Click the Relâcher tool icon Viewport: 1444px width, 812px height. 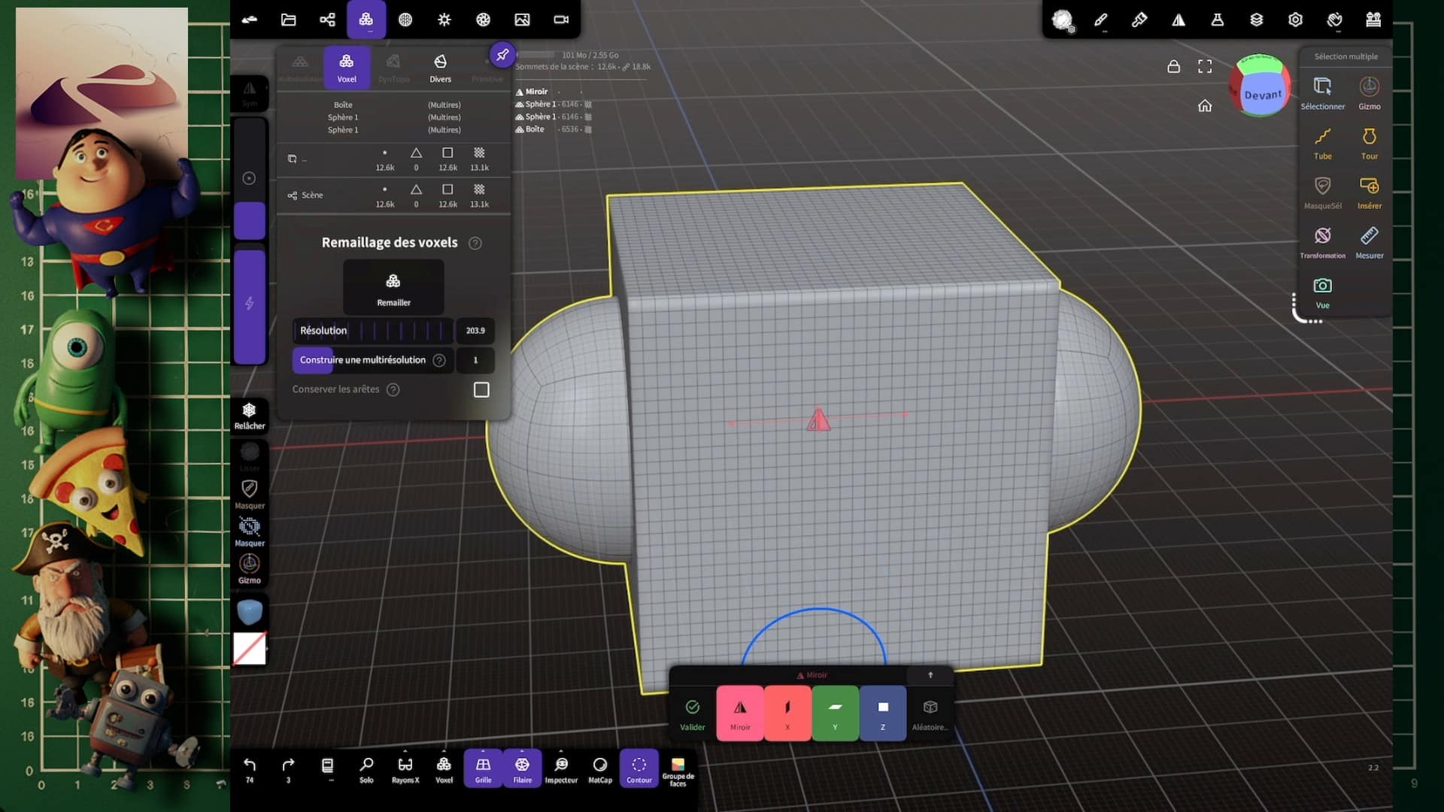[250, 415]
